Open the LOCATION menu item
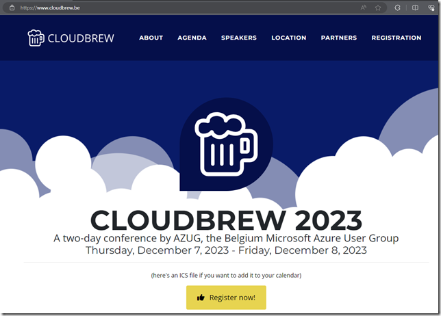The width and height of the screenshot is (441, 316). point(289,38)
